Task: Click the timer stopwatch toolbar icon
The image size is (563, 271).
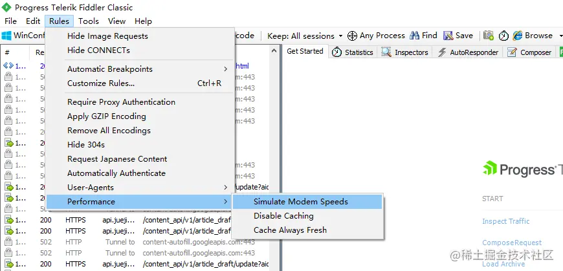Action: tap(503, 36)
